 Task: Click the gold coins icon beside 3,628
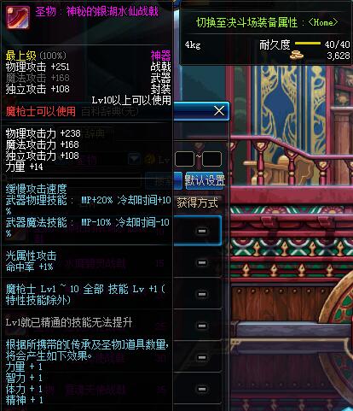point(297,55)
